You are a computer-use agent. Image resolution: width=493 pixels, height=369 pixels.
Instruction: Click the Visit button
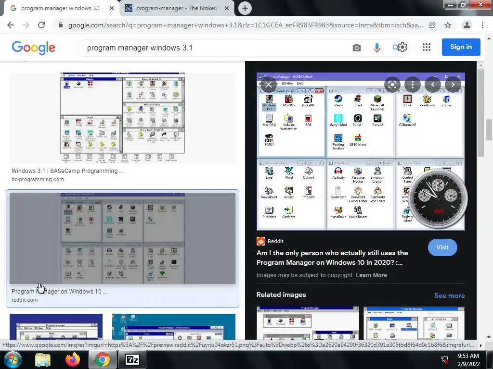(442, 247)
